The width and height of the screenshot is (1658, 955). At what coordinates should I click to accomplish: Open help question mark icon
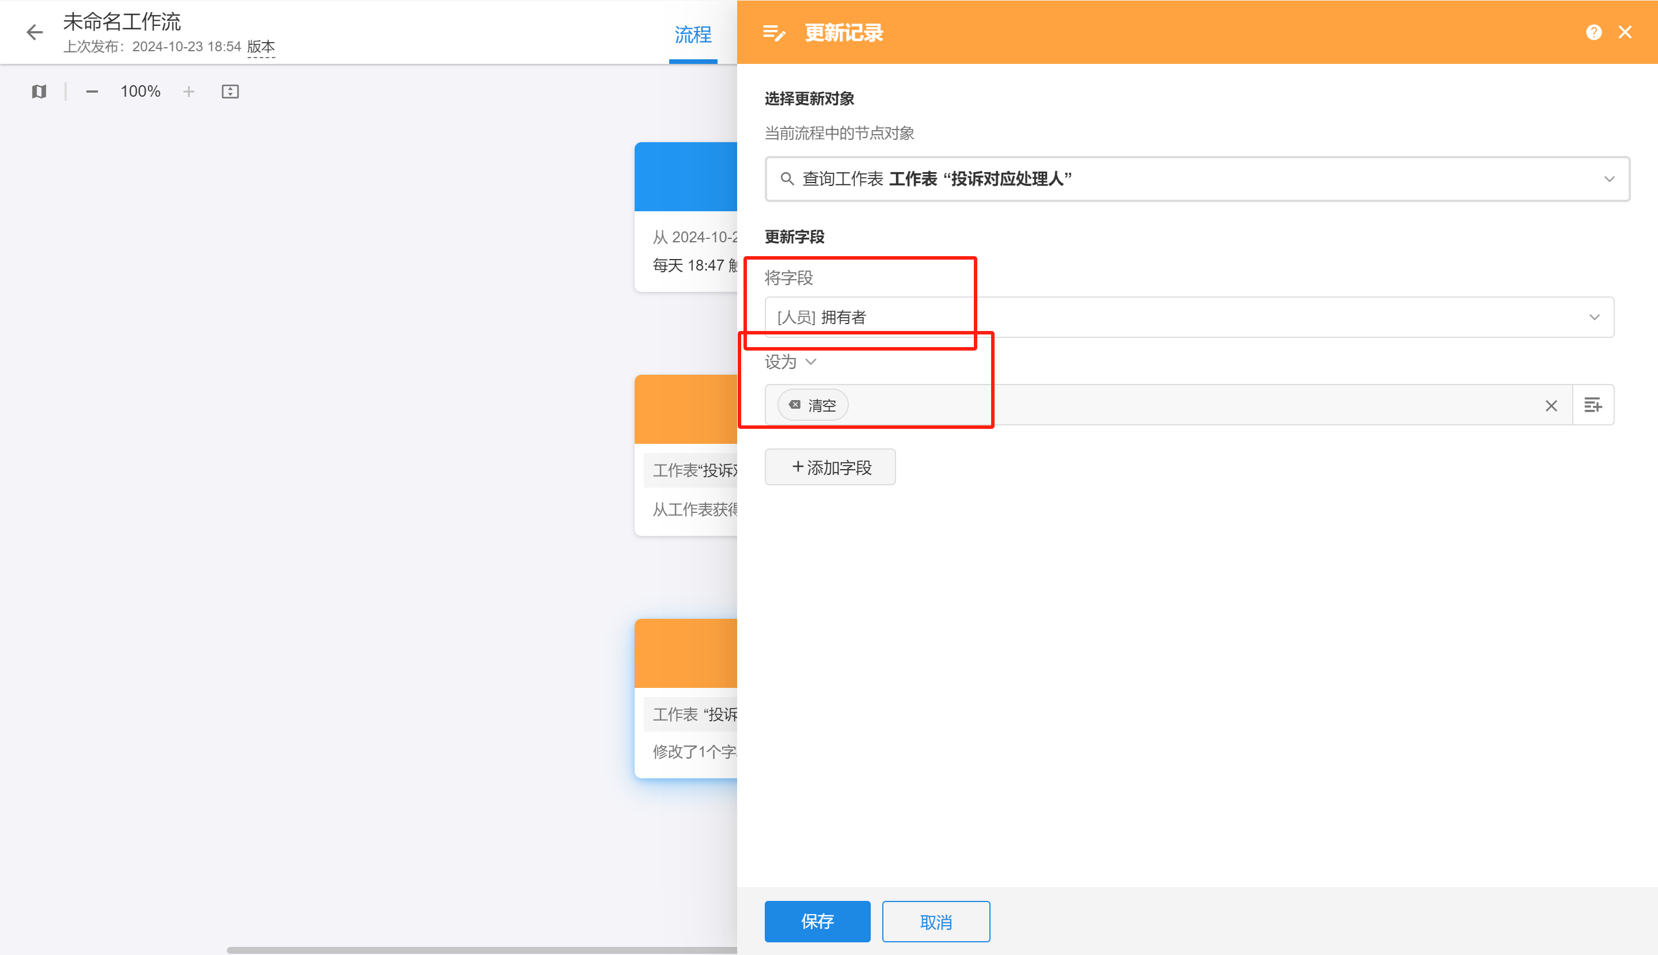pyautogui.click(x=1593, y=32)
